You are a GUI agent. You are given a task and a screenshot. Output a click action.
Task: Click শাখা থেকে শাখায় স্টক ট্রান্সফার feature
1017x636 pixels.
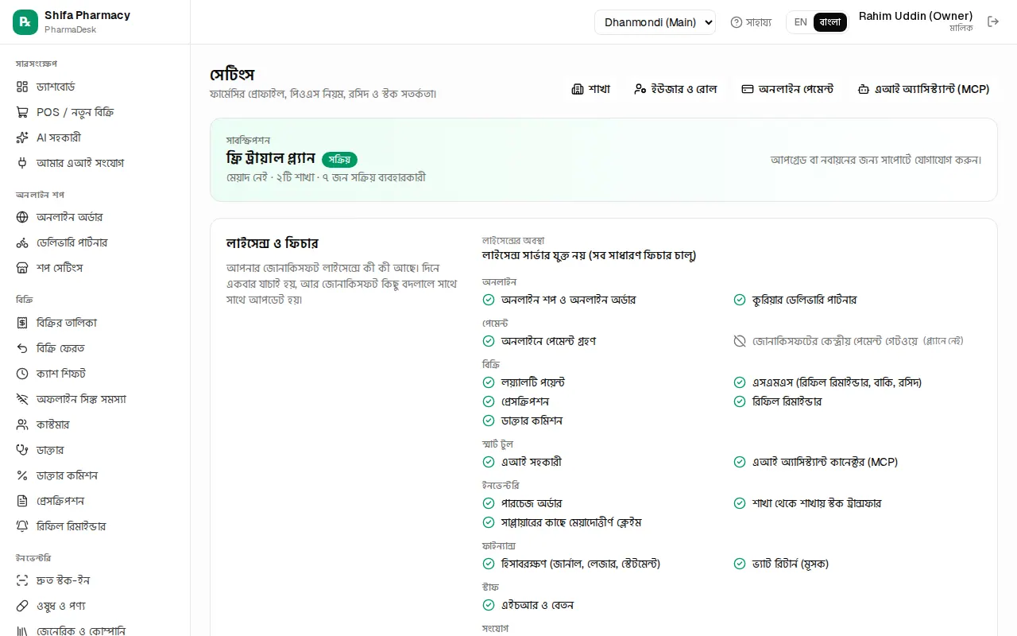807,503
